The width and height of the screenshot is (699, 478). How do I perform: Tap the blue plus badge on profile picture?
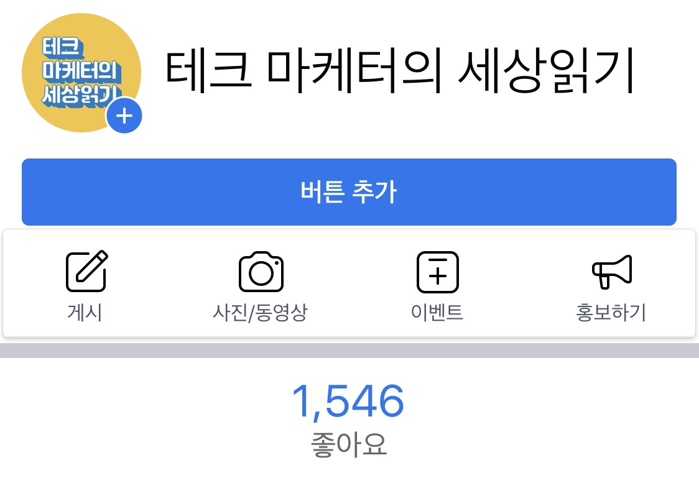[x=124, y=116]
